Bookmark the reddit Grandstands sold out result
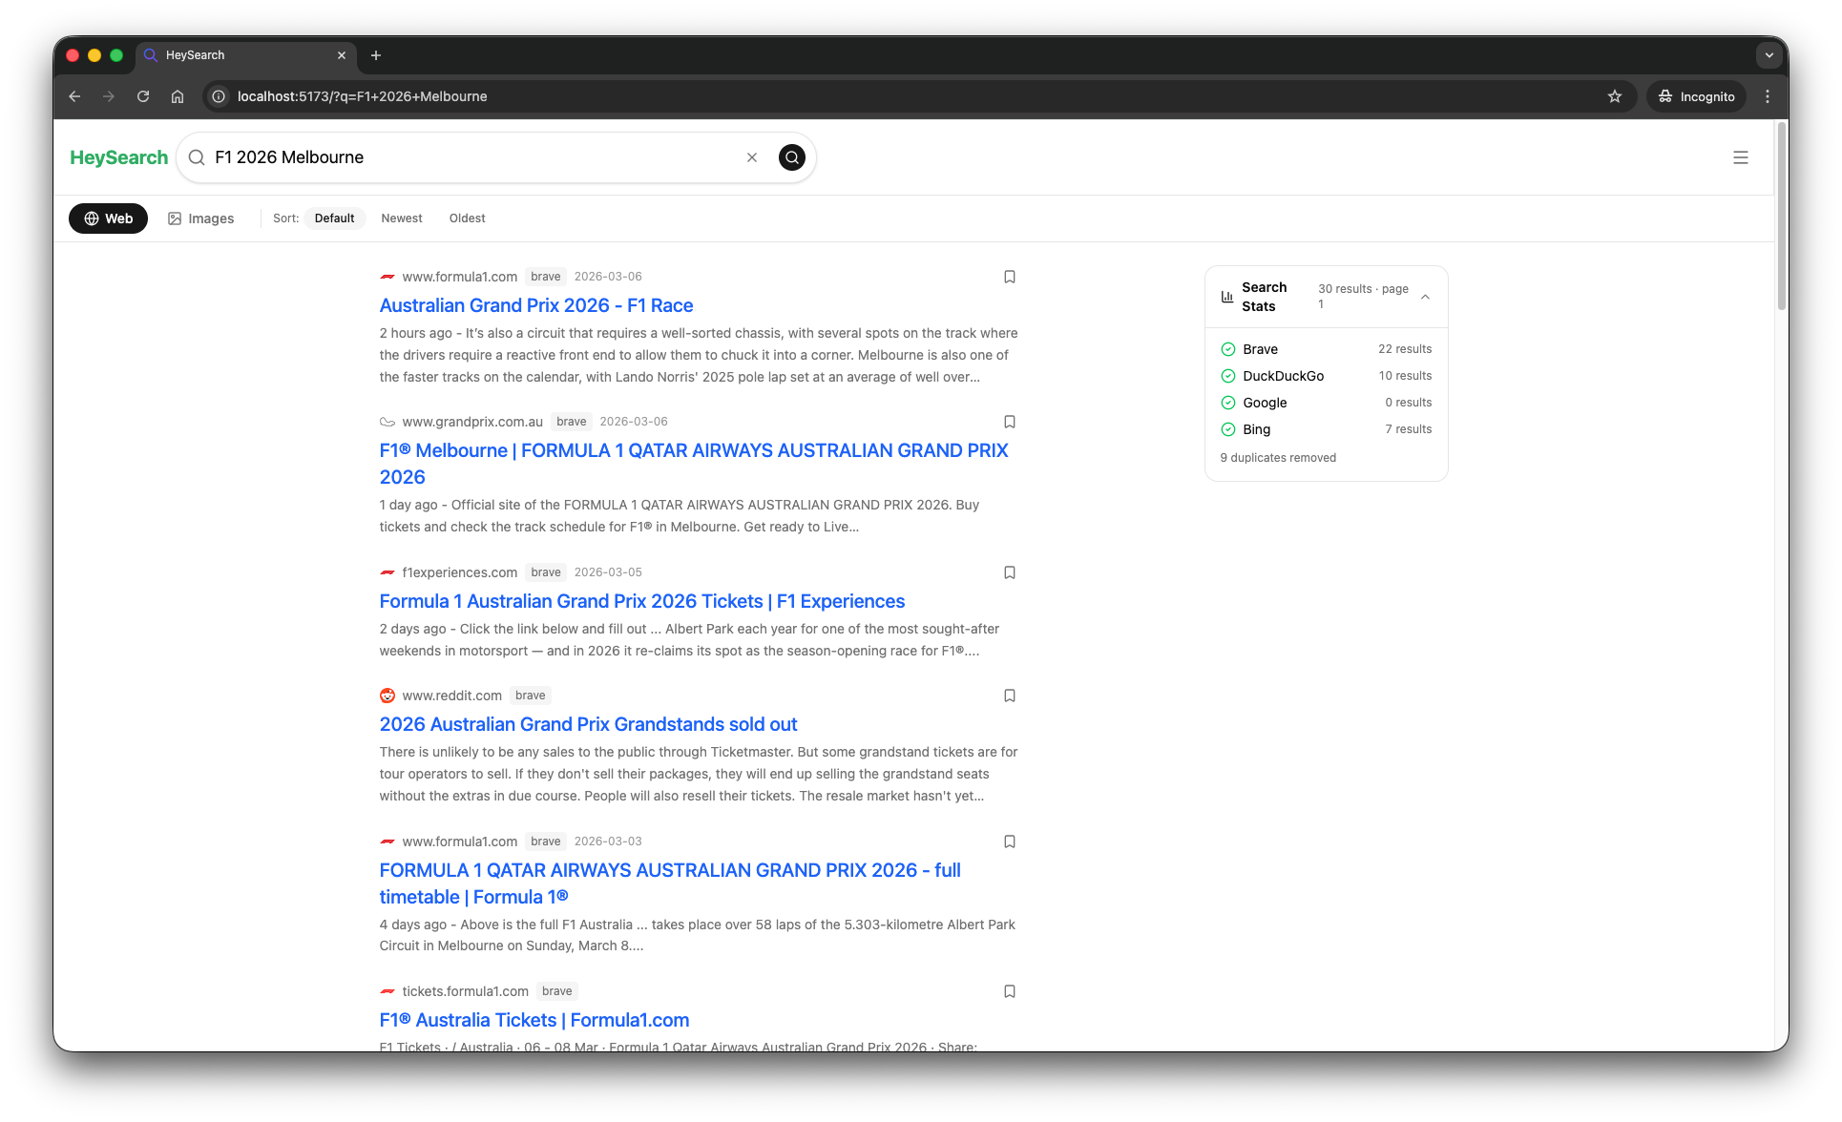 (x=1009, y=696)
